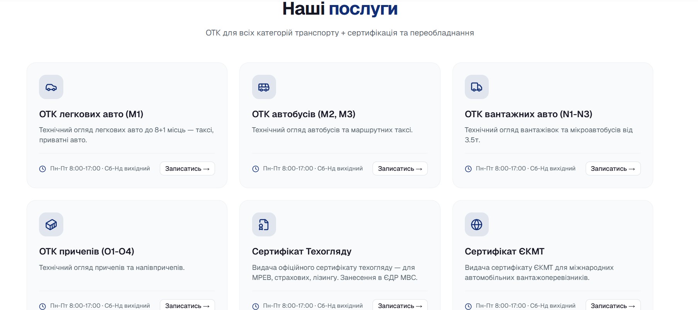This screenshot has height=310, width=698.
Task: Click schedule text in ОТК автобусів card
Action: (313, 168)
